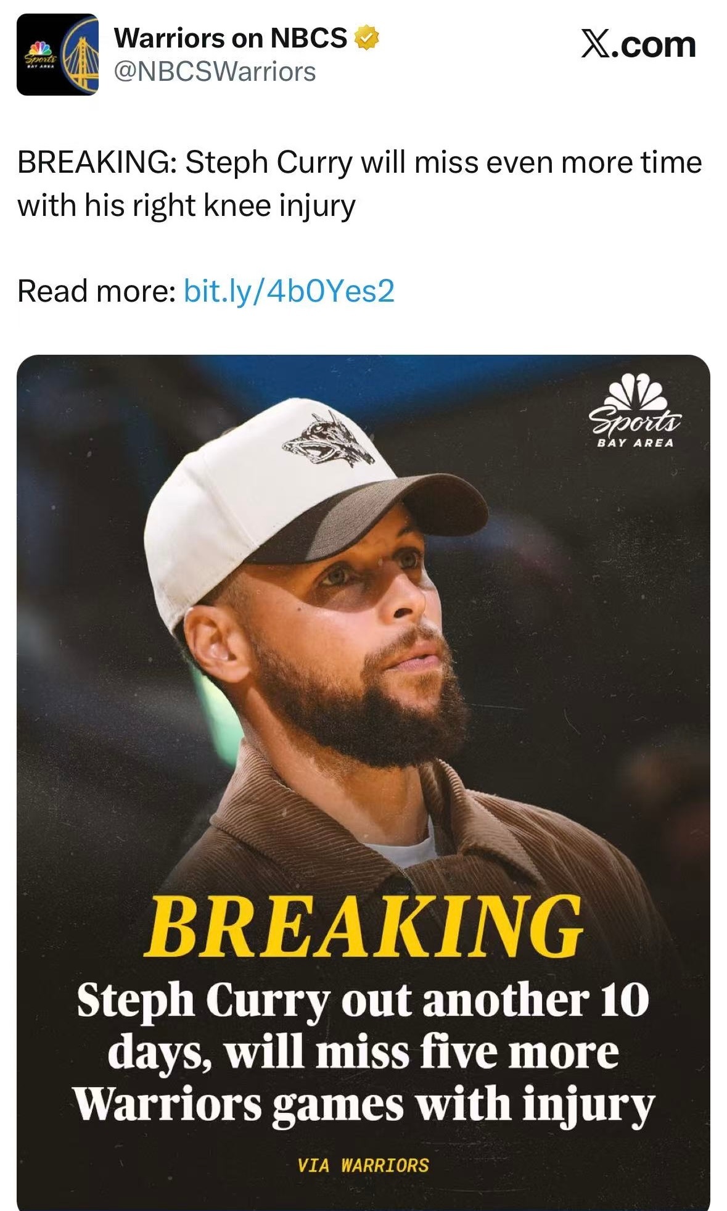
Task: Click the 'Steph Curry out another 10' line
Action: tap(363, 1000)
